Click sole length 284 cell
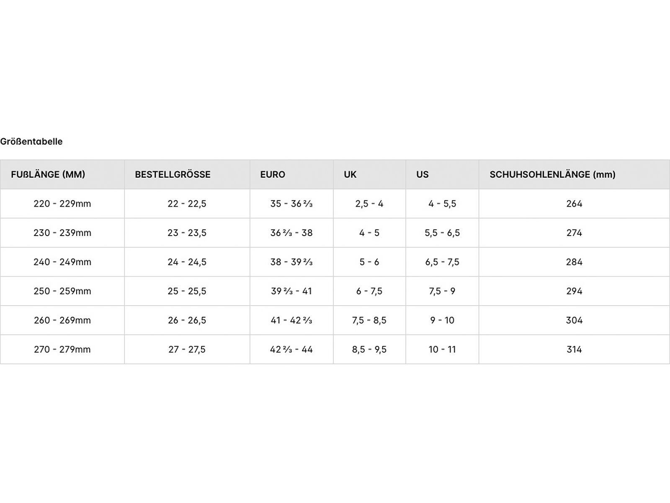 (574, 262)
